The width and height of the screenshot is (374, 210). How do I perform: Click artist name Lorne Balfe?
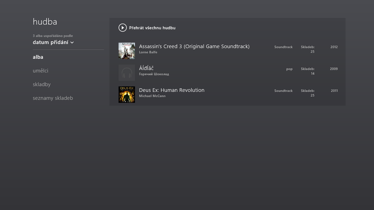pyautogui.click(x=148, y=52)
